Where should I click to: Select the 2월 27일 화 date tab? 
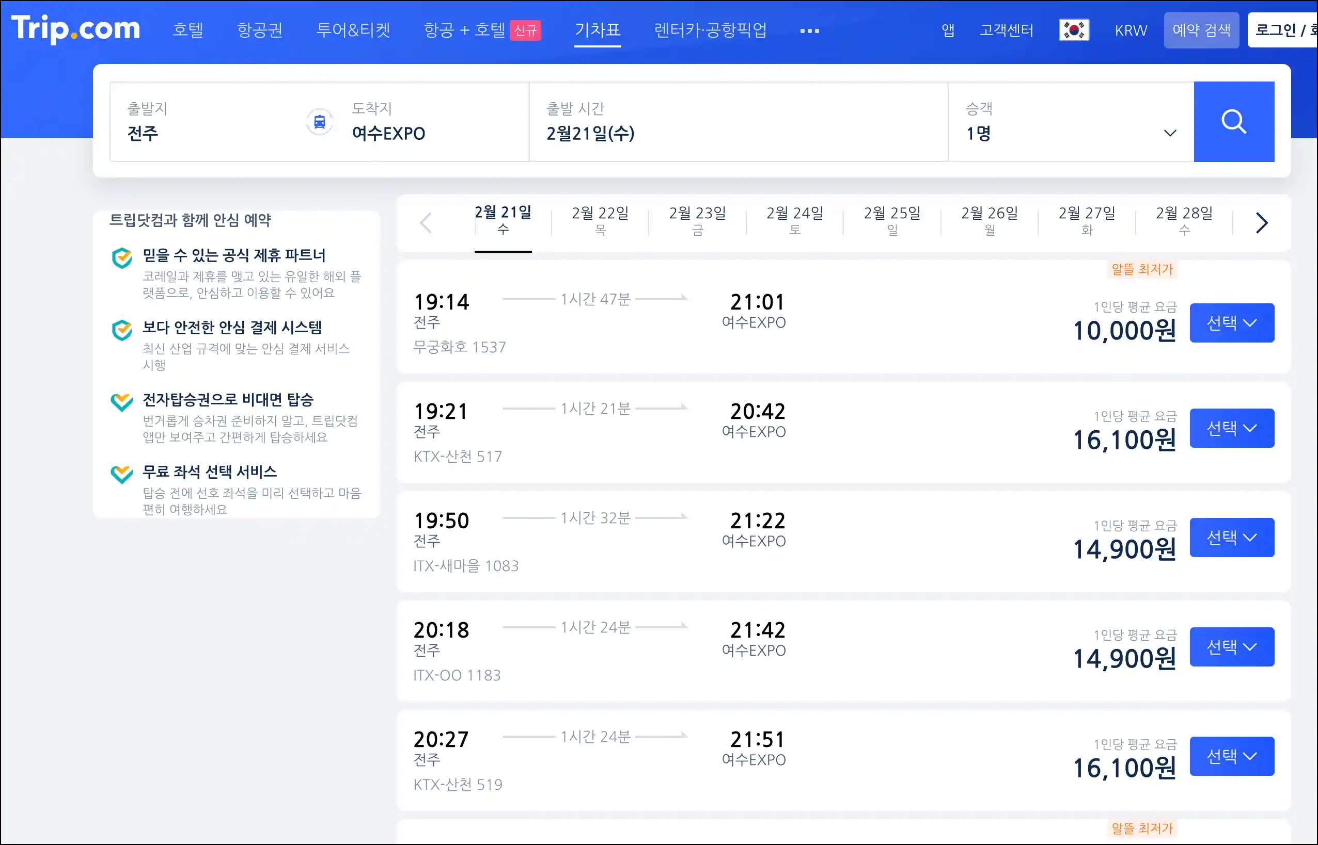coord(1087,221)
